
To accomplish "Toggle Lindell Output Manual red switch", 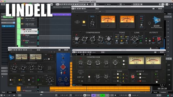I will pyautogui.click(x=140, y=81).
